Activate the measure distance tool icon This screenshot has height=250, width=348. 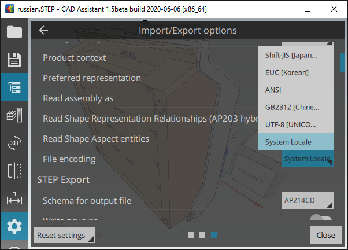coord(14,199)
